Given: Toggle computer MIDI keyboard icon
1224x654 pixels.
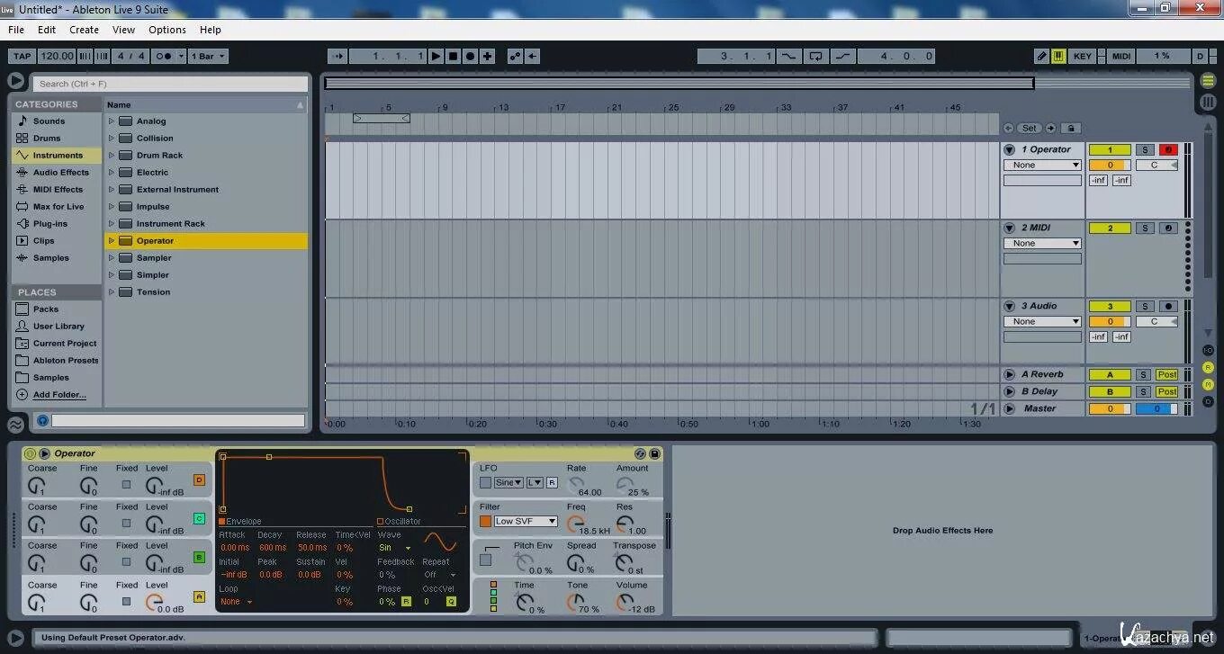Looking at the screenshot, I should (x=1058, y=56).
